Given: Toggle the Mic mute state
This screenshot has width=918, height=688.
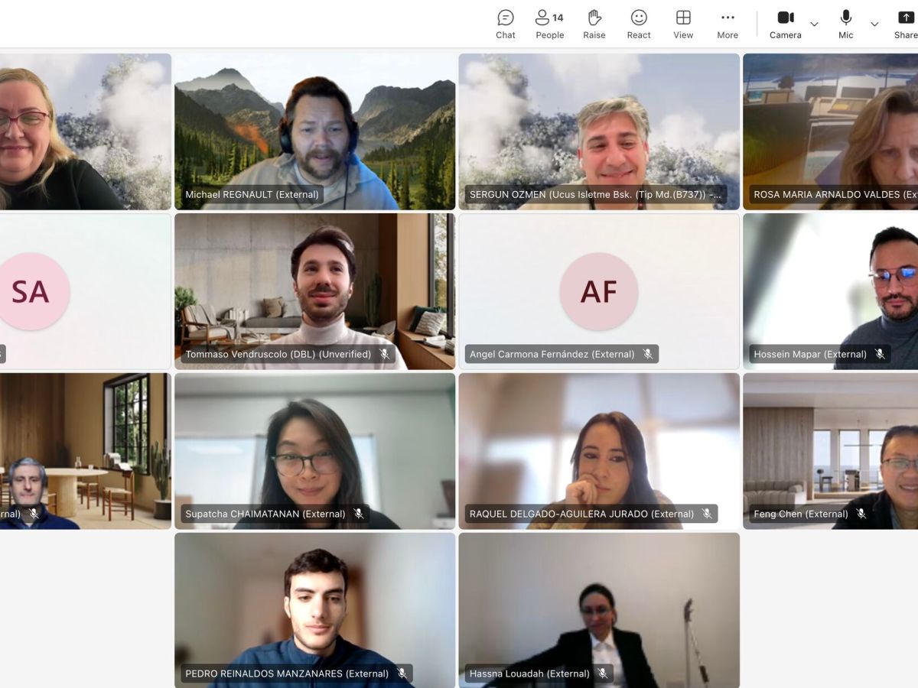Looking at the screenshot, I should pos(845,24).
